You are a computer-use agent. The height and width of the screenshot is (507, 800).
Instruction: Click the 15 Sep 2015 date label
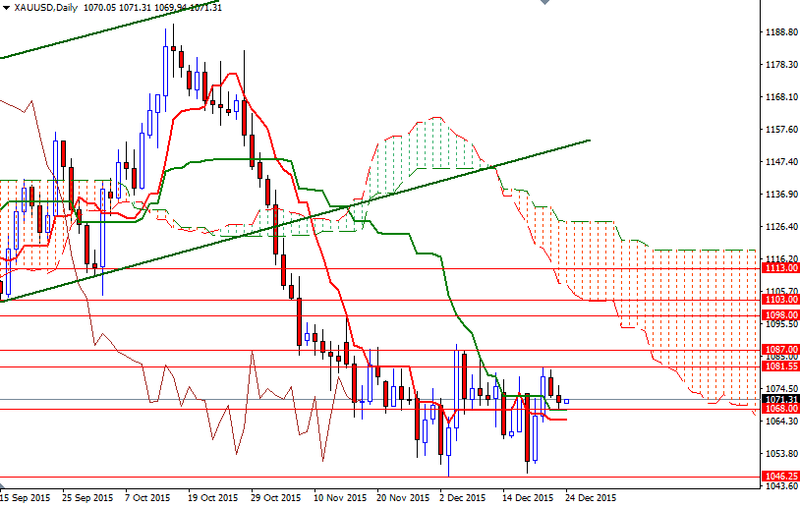click(27, 498)
